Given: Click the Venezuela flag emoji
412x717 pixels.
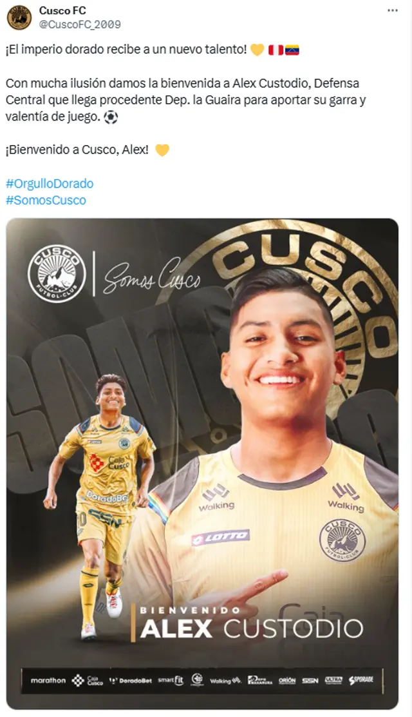Looking at the screenshot, I should pos(292,50).
